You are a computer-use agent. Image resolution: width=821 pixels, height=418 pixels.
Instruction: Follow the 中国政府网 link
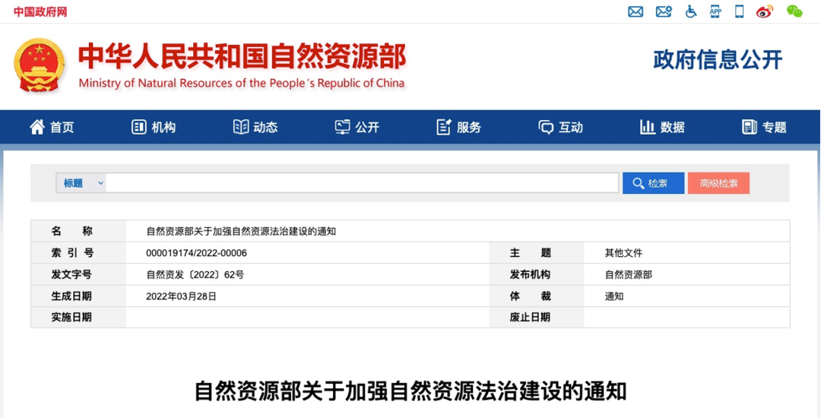pos(40,12)
